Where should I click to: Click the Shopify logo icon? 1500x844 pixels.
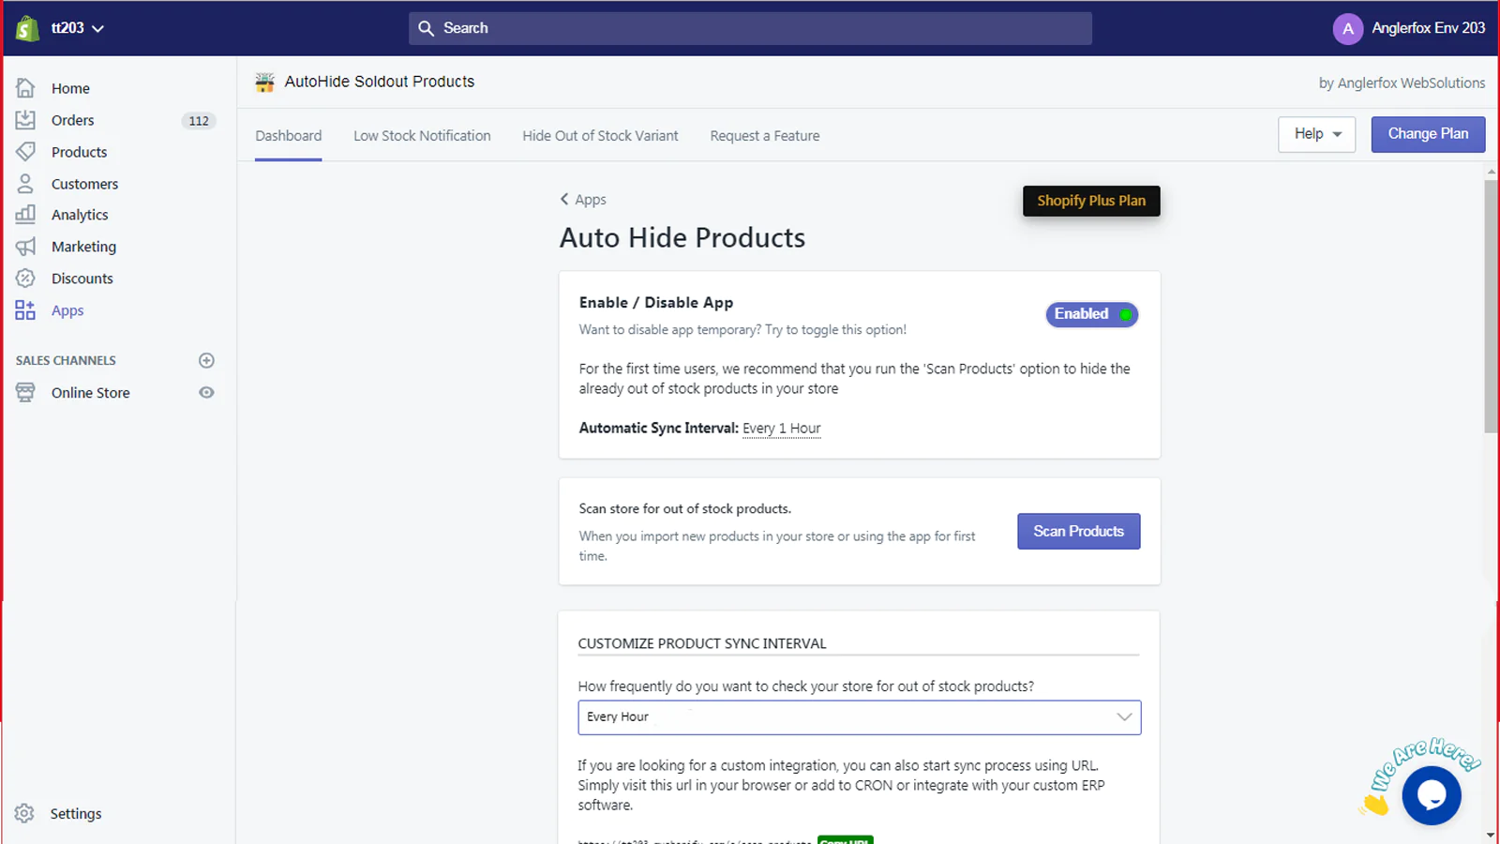(x=27, y=28)
